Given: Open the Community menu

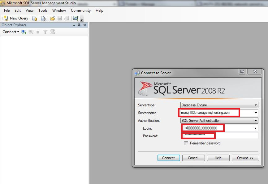Looking at the screenshot, I should click(81, 11).
